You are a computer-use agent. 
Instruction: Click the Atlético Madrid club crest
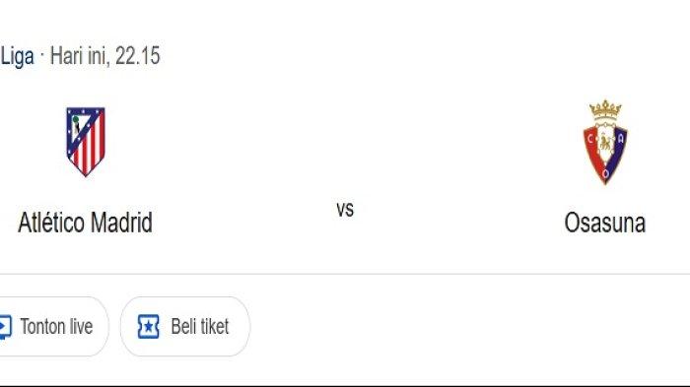coord(86,142)
